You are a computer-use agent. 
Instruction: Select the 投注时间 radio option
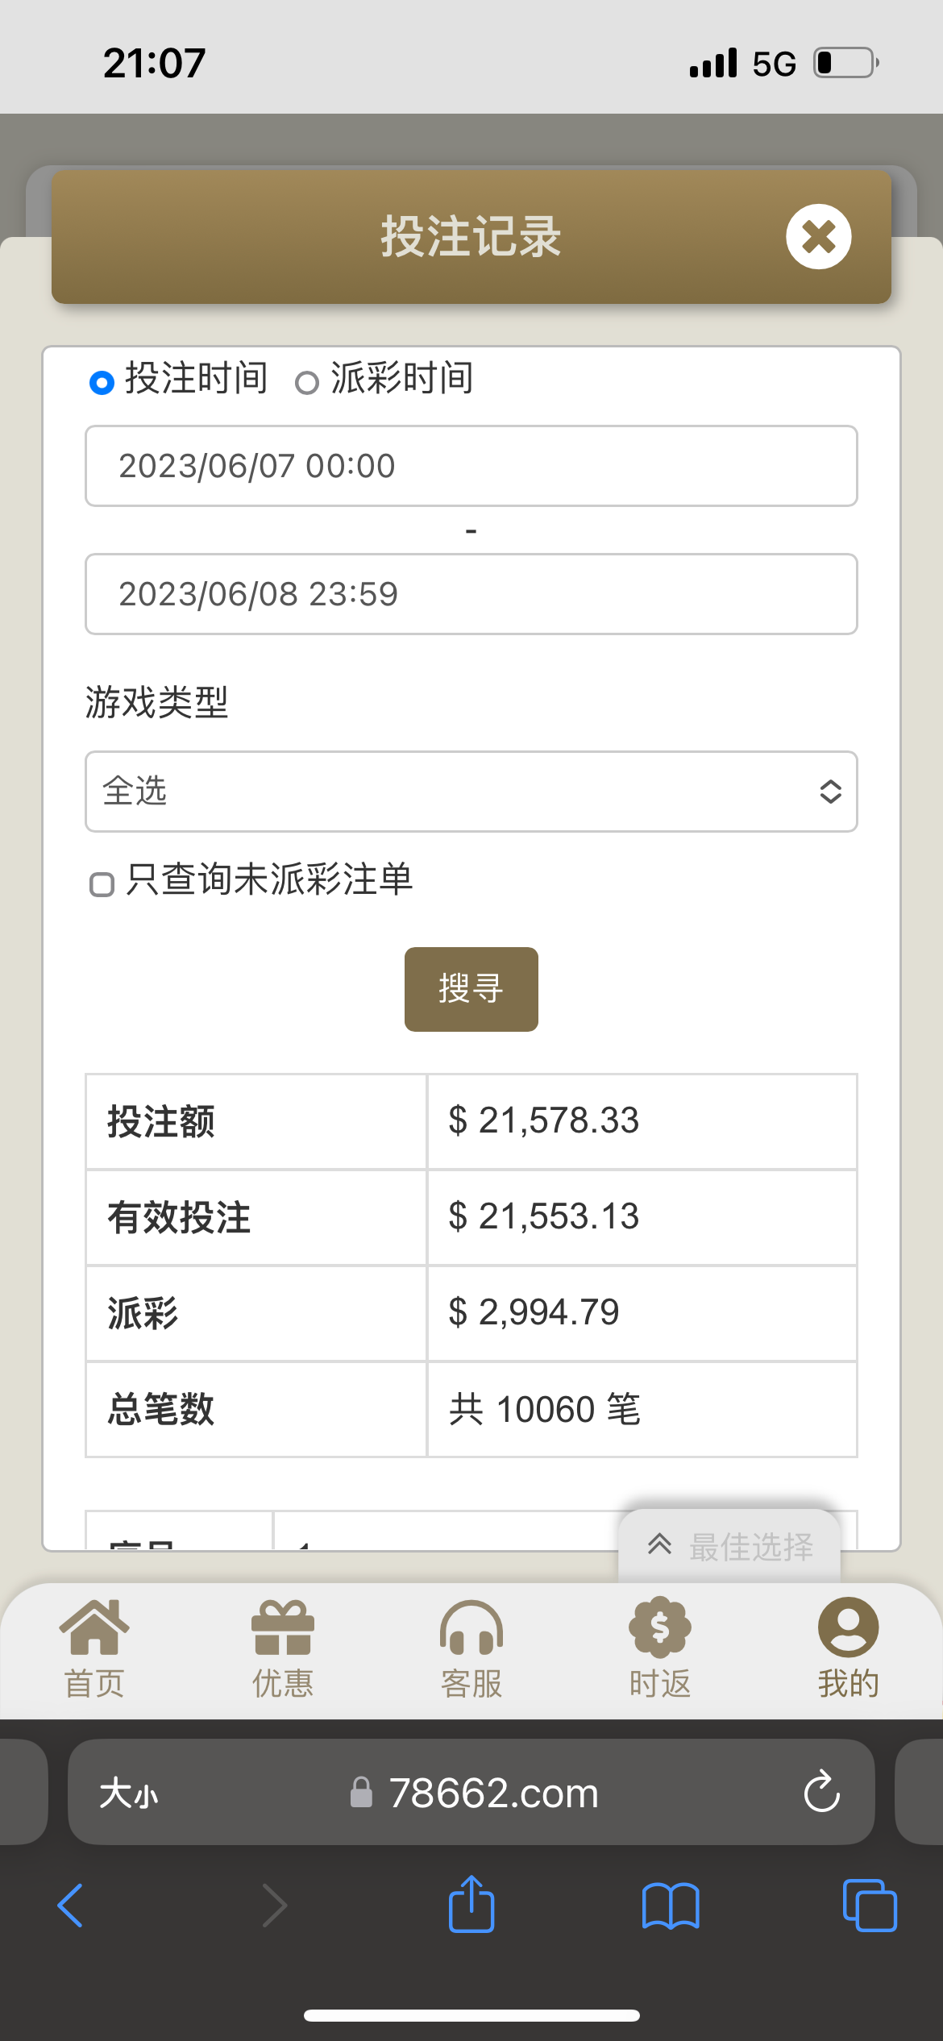(x=102, y=382)
